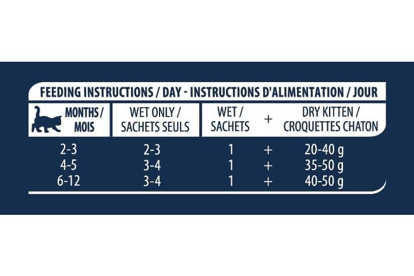Viewport: 414px width, 276px height.
Task: Click the Dry Kitten / Croquettes Chaton header
Action: (x=331, y=119)
